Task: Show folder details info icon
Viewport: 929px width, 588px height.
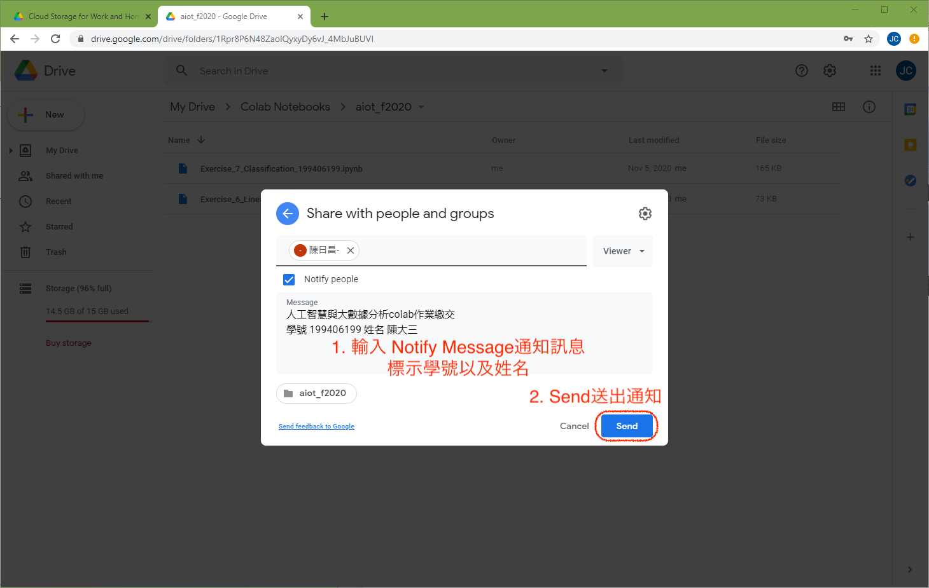Action: [x=869, y=107]
